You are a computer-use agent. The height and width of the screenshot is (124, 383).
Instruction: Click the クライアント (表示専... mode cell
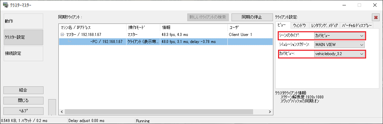[x=143, y=42]
